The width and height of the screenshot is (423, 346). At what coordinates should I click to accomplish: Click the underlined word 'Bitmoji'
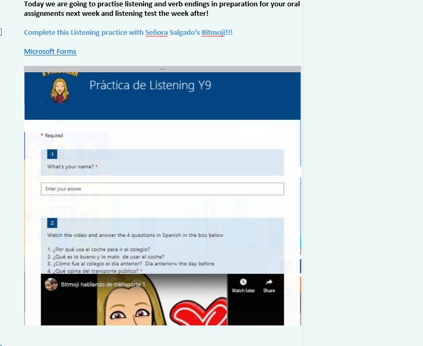tap(213, 32)
